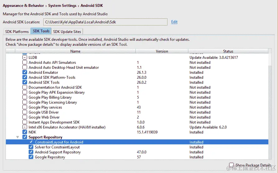Select the Support Repository group label
This screenshot has height=173, width=278.
coord(45,137)
